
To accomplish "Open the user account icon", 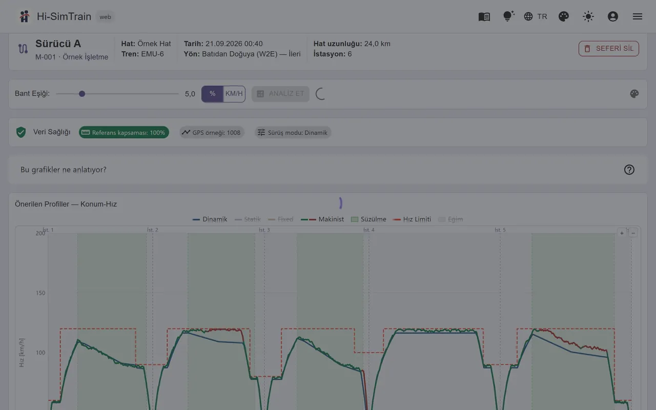I will point(613,16).
